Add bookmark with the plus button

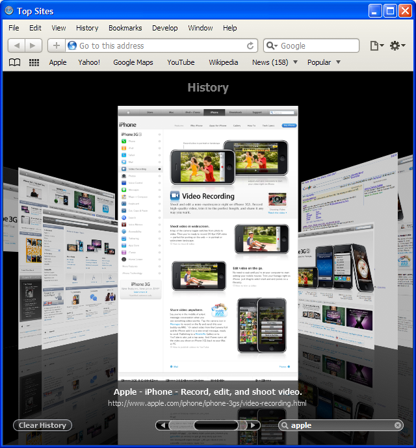(57, 45)
